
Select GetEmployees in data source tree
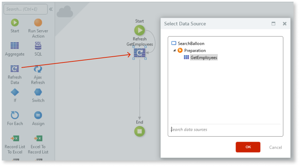pyautogui.click(x=203, y=57)
